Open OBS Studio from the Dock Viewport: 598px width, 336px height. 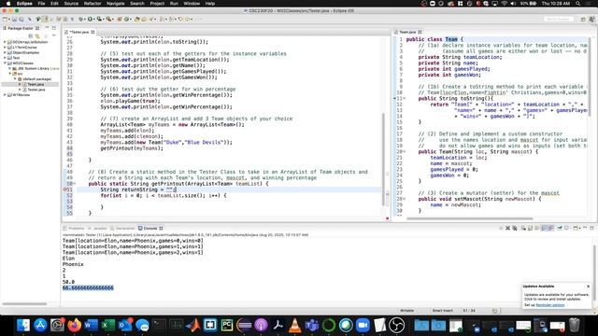pyautogui.click(x=396, y=325)
